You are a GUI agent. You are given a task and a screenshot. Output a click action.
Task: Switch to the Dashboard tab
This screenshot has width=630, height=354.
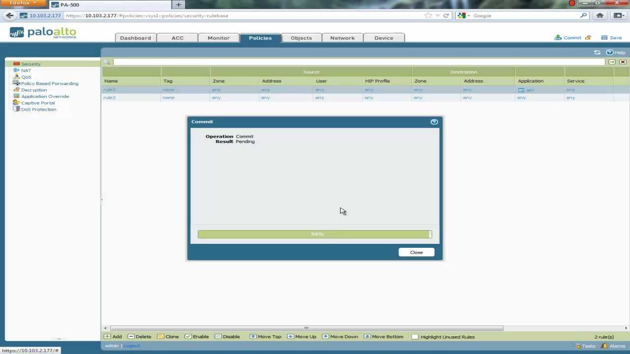pos(135,38)
